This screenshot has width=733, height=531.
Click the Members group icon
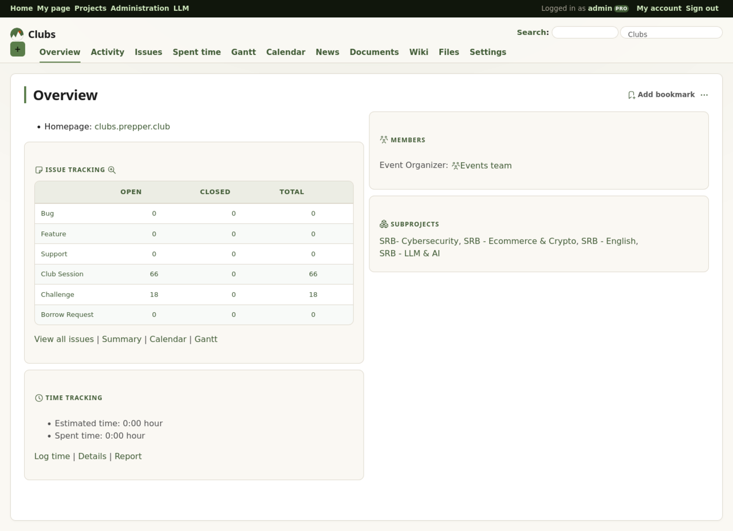[x=384, y=140]
